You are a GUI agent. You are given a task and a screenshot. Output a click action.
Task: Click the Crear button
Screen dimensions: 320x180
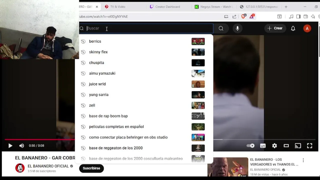coord(275,28)
